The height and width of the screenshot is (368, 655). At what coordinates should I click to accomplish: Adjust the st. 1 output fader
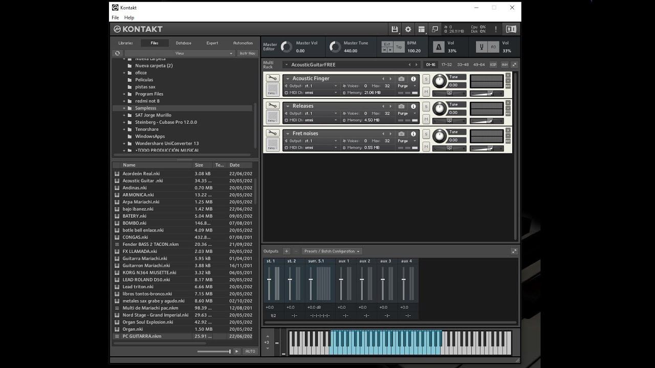click(269, 280)
